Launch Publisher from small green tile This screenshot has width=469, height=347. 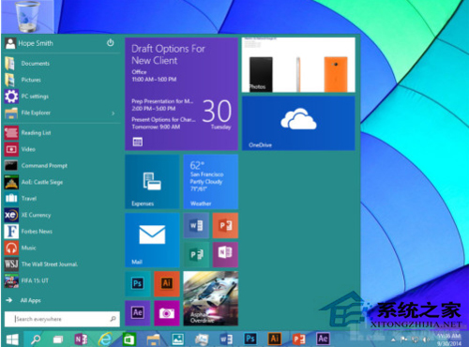pos(196,255)
